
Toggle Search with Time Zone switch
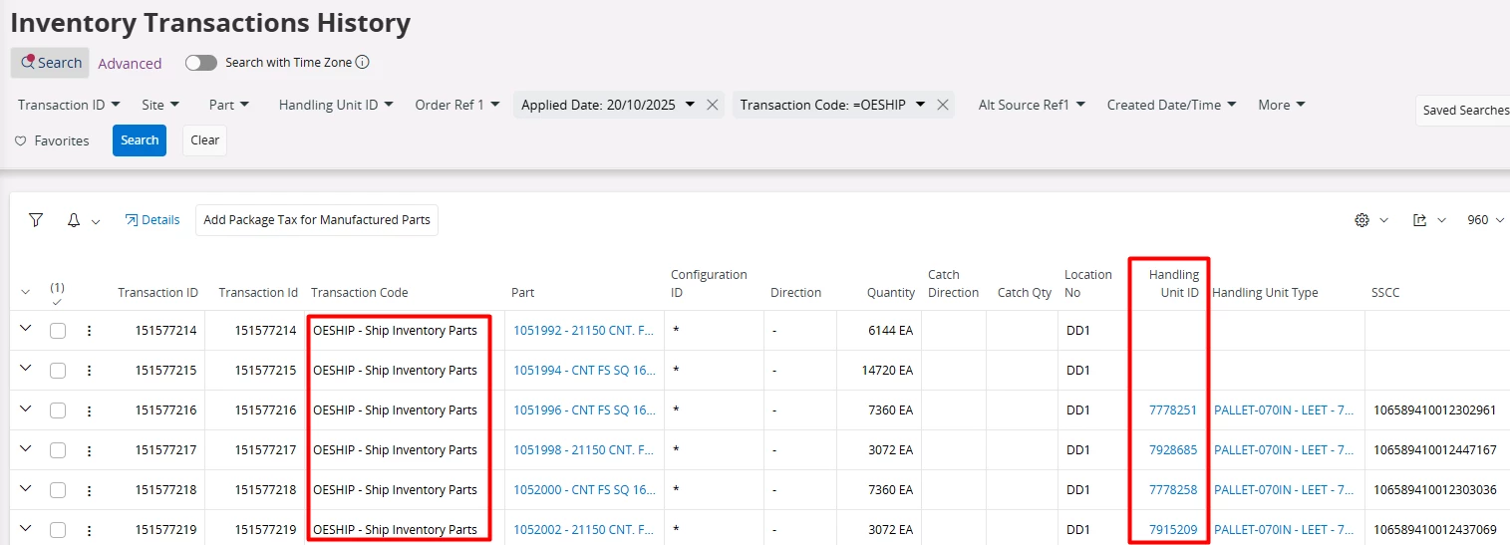point(201,63)
